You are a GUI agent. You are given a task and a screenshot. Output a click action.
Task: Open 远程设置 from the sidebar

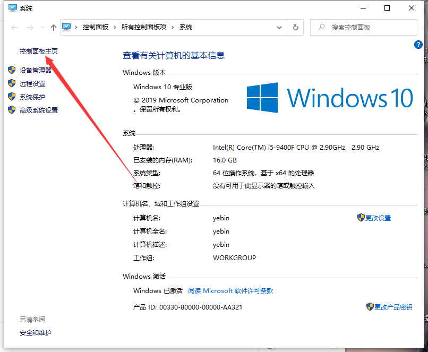[32, 83]
